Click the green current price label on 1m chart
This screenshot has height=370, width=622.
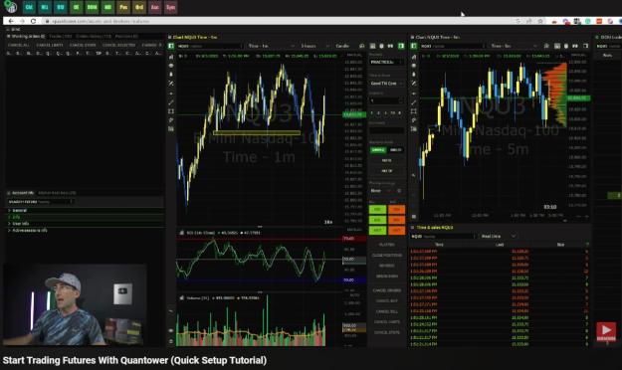(354, 114)
